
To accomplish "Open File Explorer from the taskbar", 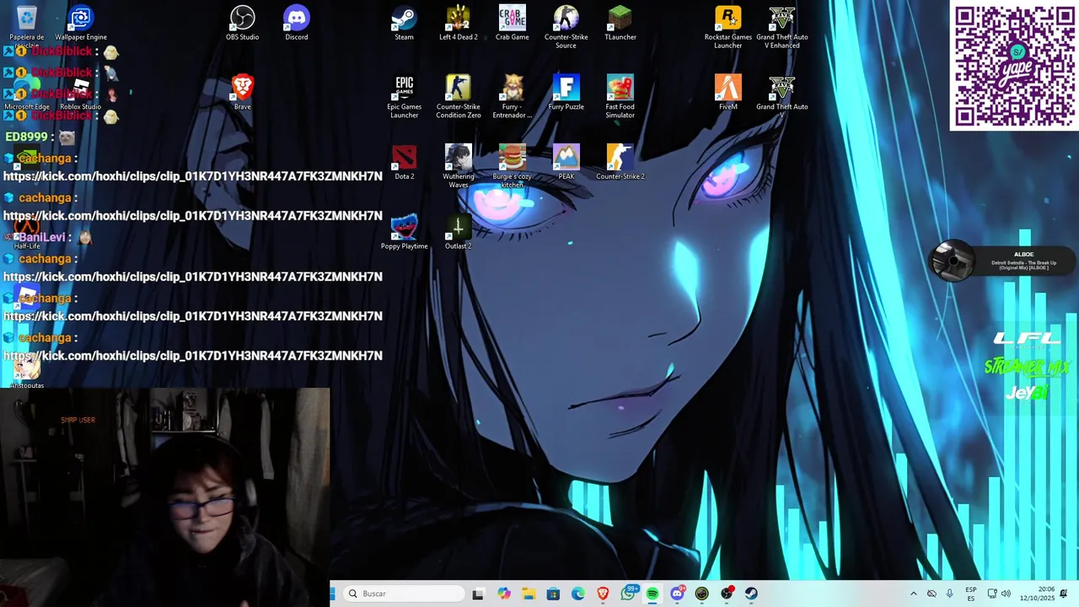I will (x=529, y=594).
